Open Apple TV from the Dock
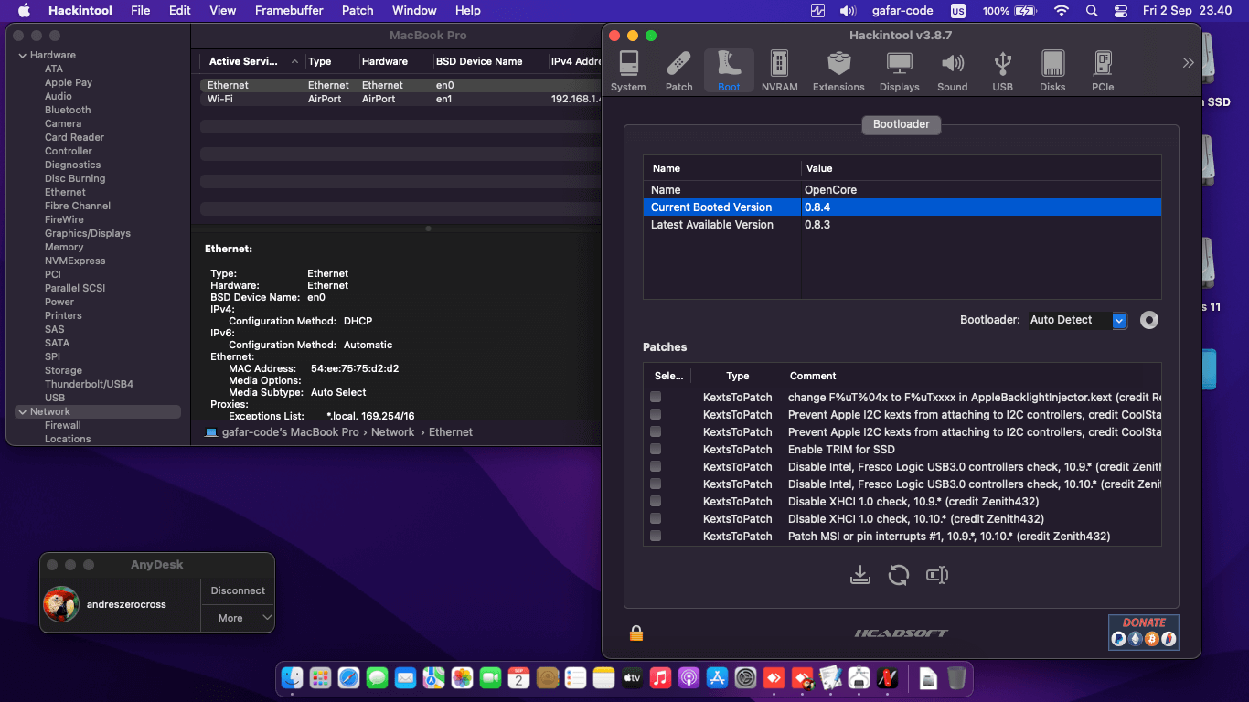 [632, 677]
